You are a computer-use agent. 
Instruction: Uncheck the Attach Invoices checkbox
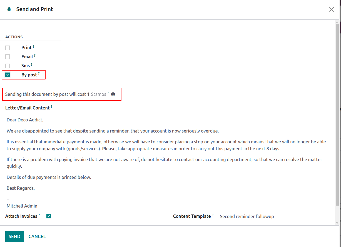pos(49,216)
